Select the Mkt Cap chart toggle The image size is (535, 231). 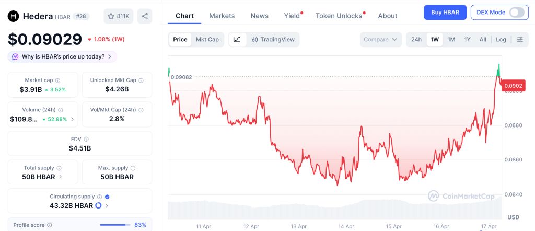pyautogui.click(x=207, y=39)
